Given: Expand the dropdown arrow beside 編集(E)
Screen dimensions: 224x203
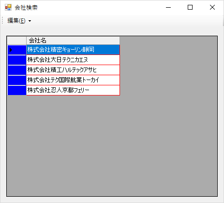Looking at the screenshot, I should (30, 21).
